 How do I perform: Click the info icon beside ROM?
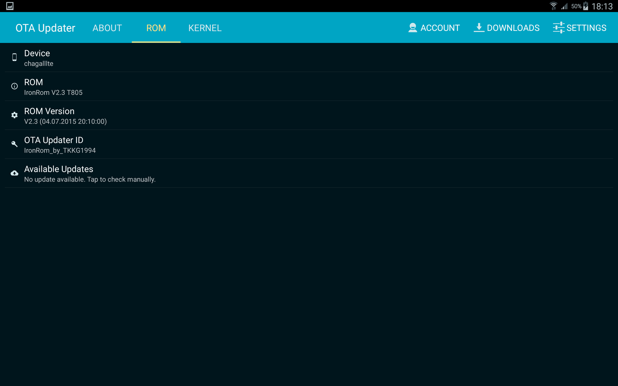(x=14, y=86)
